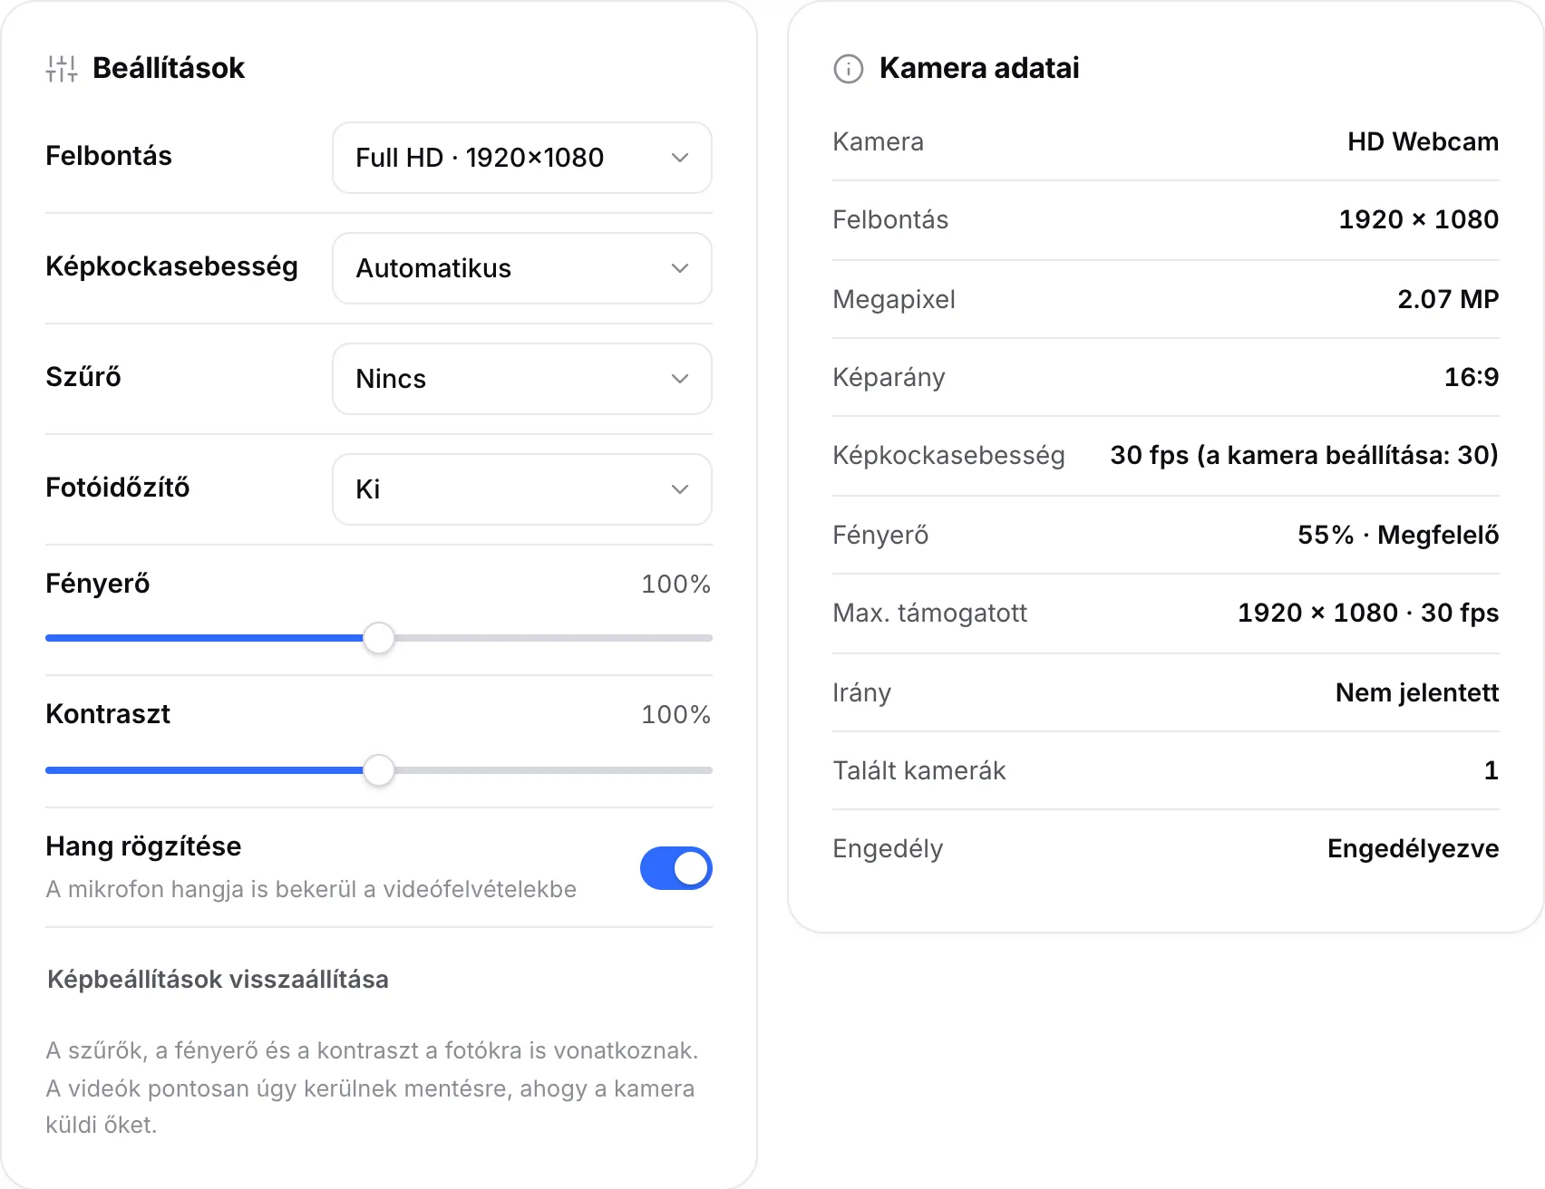Click the 55% · Megfelelő brightness value
The height and width of the screenshot is (1189, 1545).
pos(1398,535)
